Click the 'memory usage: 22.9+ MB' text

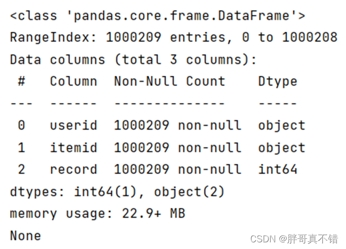click(x=97, y=214)
